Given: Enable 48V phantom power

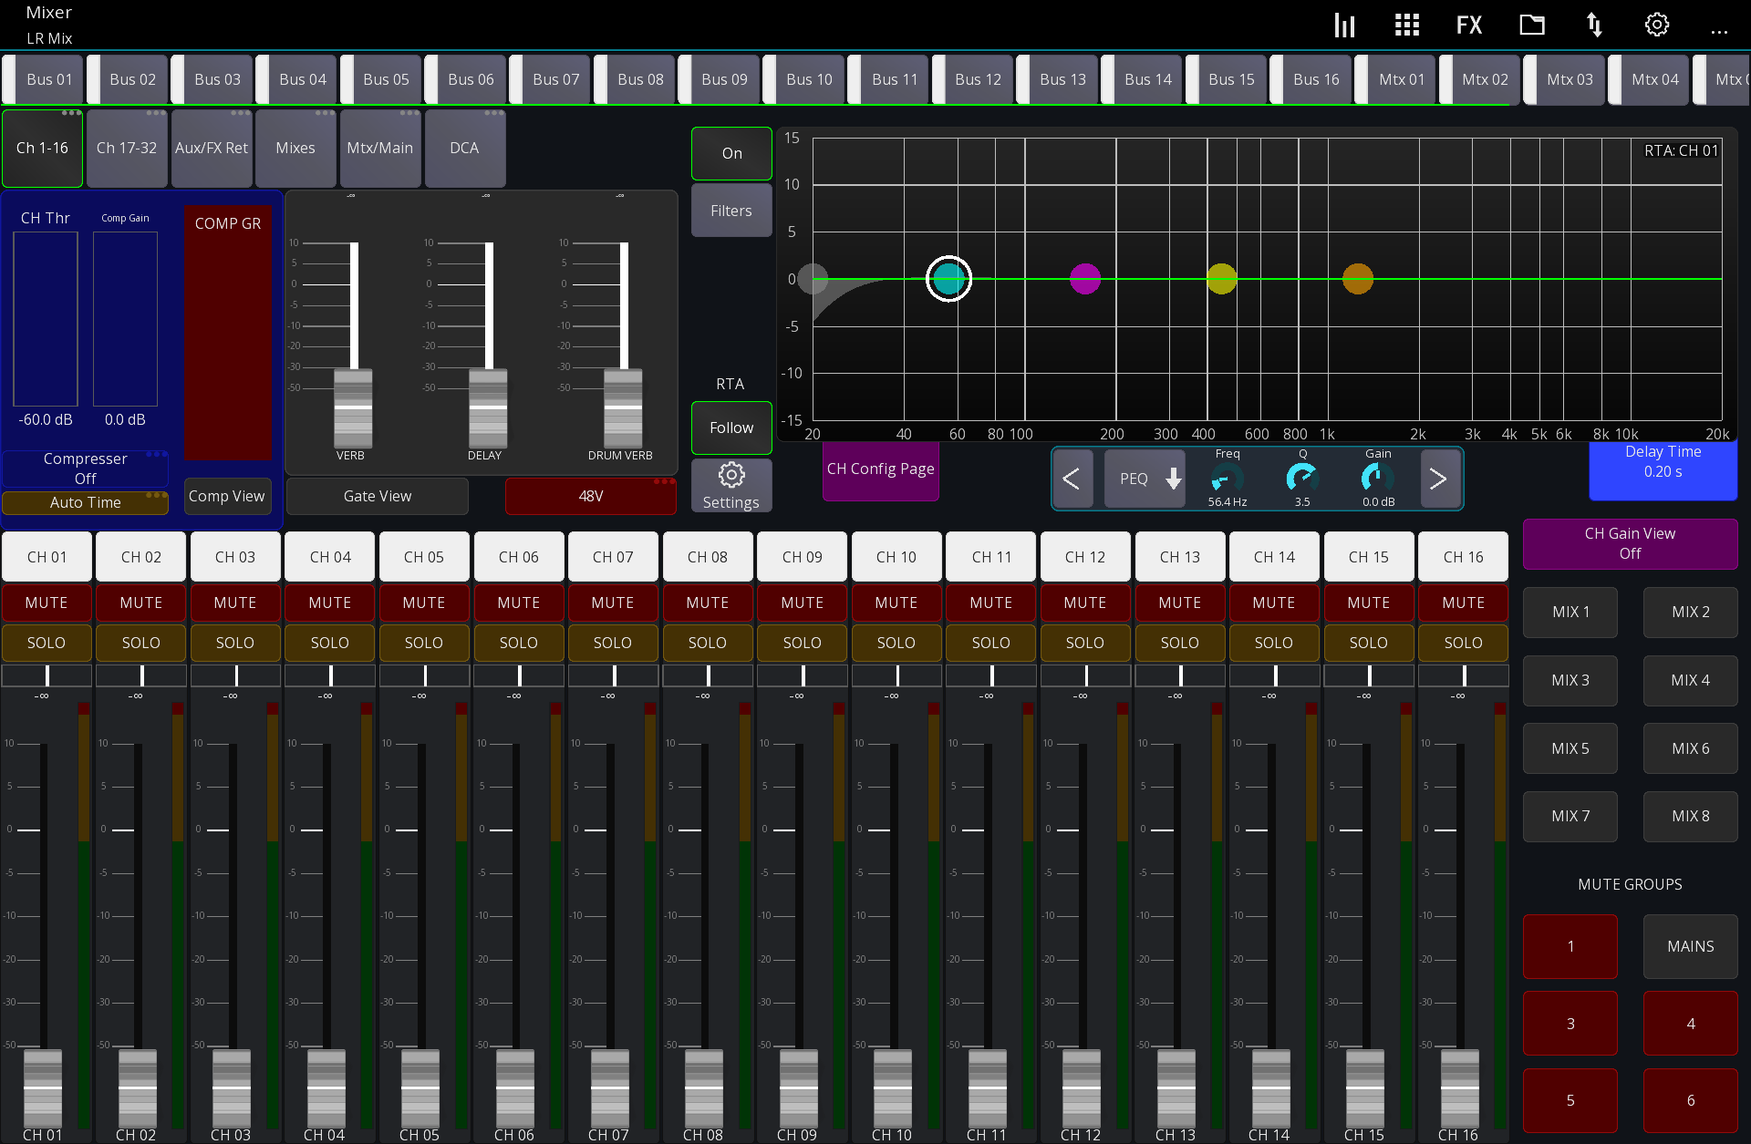Looking at the screenshot, I should (x=590, y=495).
